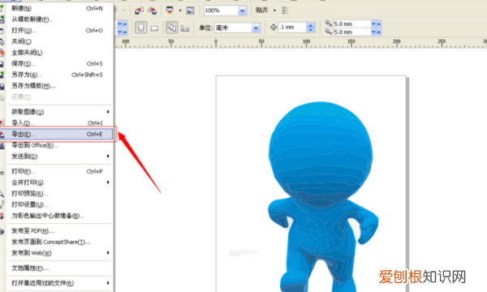Click current page layout icon
The height and width of the screenshot is (292, 487).
[x=185, y=28]
